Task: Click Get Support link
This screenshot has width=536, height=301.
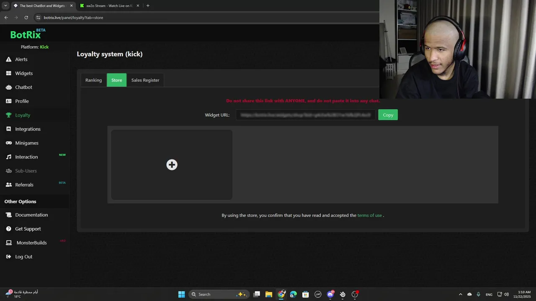Action: coord(28,229)
